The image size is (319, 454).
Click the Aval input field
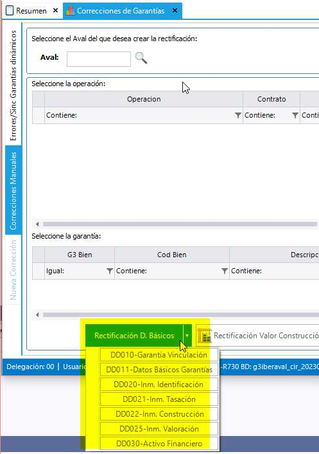pos(99,59)
